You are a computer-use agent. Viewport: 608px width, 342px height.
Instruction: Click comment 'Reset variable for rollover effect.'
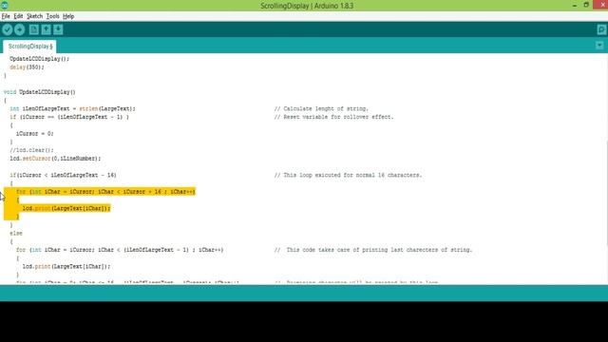point(333,117)
